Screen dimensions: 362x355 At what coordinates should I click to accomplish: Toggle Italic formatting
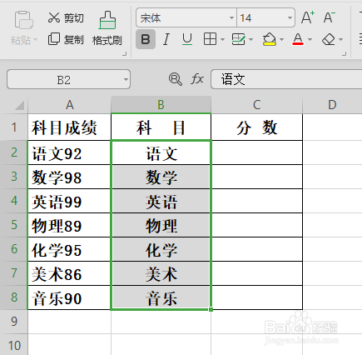click(x=166, y=39)
